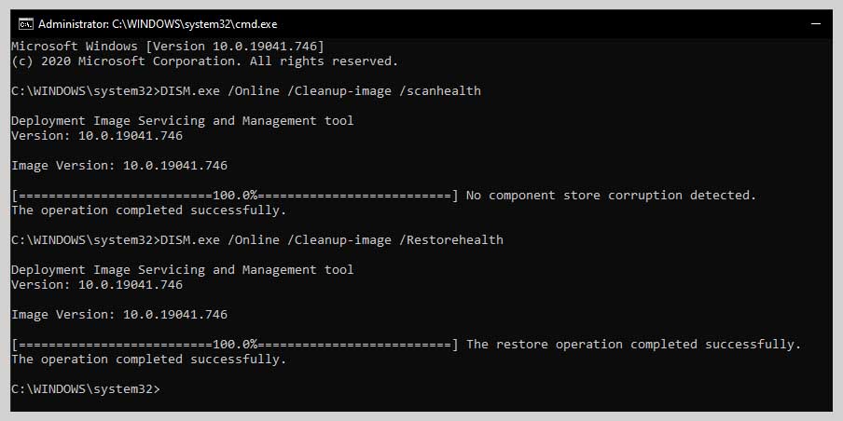Click the cmd.exe icon in title bar

[25, 23]
